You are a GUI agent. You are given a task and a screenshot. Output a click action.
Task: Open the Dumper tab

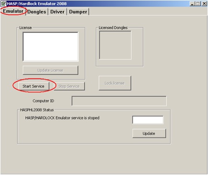tap(78, 12)
